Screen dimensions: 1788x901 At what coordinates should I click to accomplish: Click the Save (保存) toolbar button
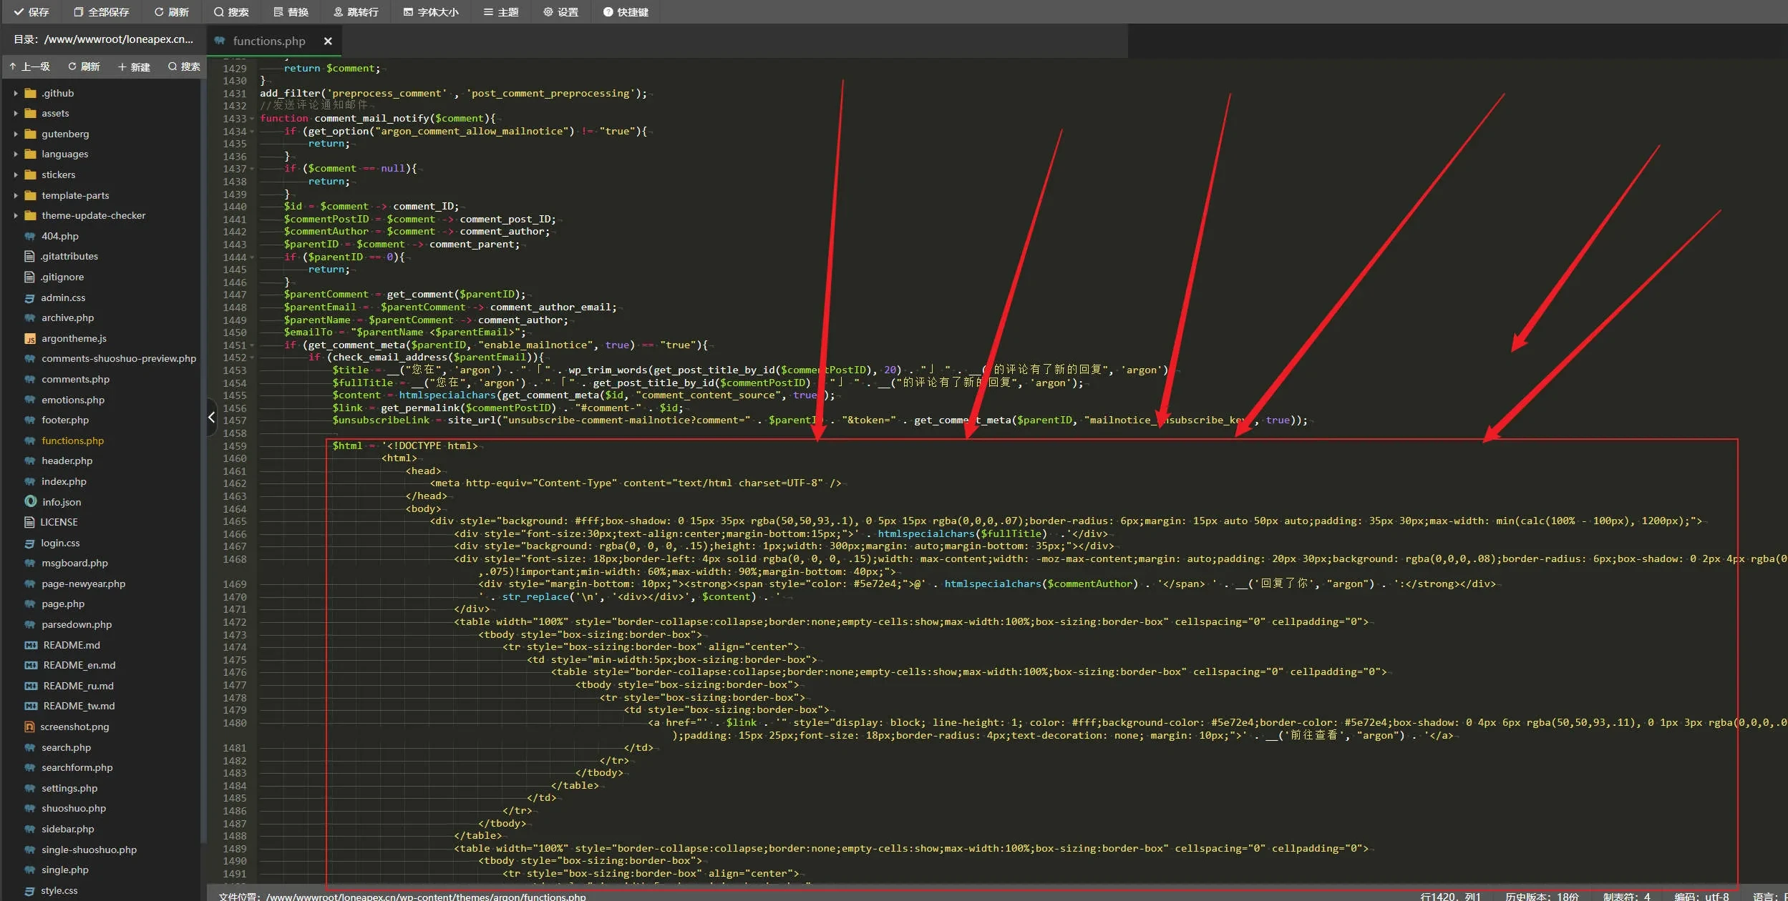pyautogui.click(x=31, y=11)
